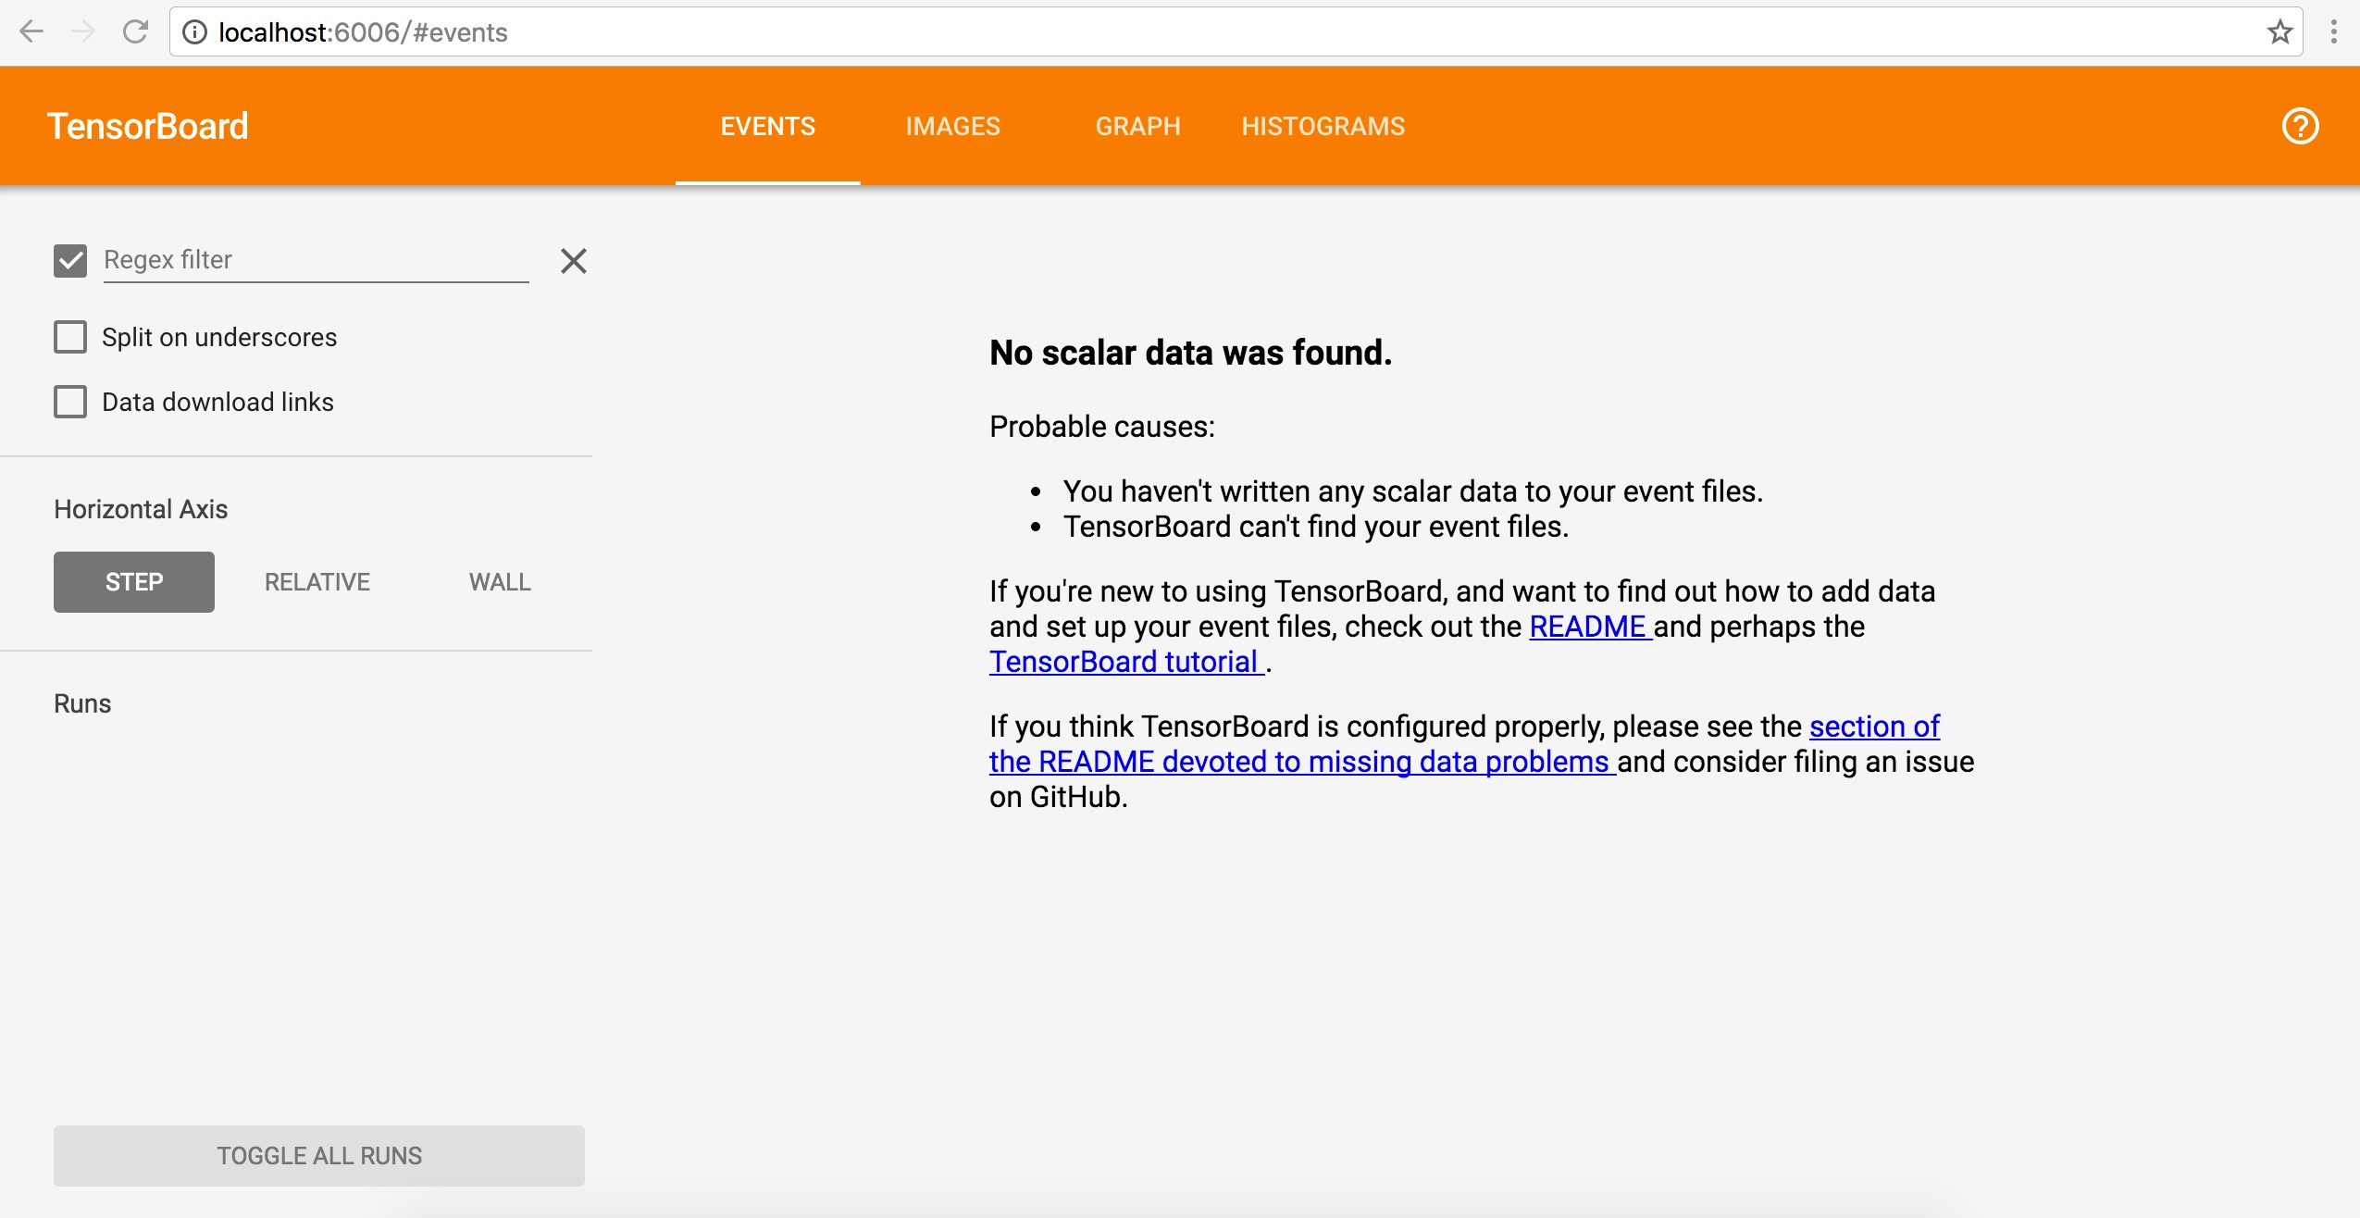Open the TensorBoard tutorial link
The width and height of the screenshot is (2360, 1218).
pos(1124,662)
